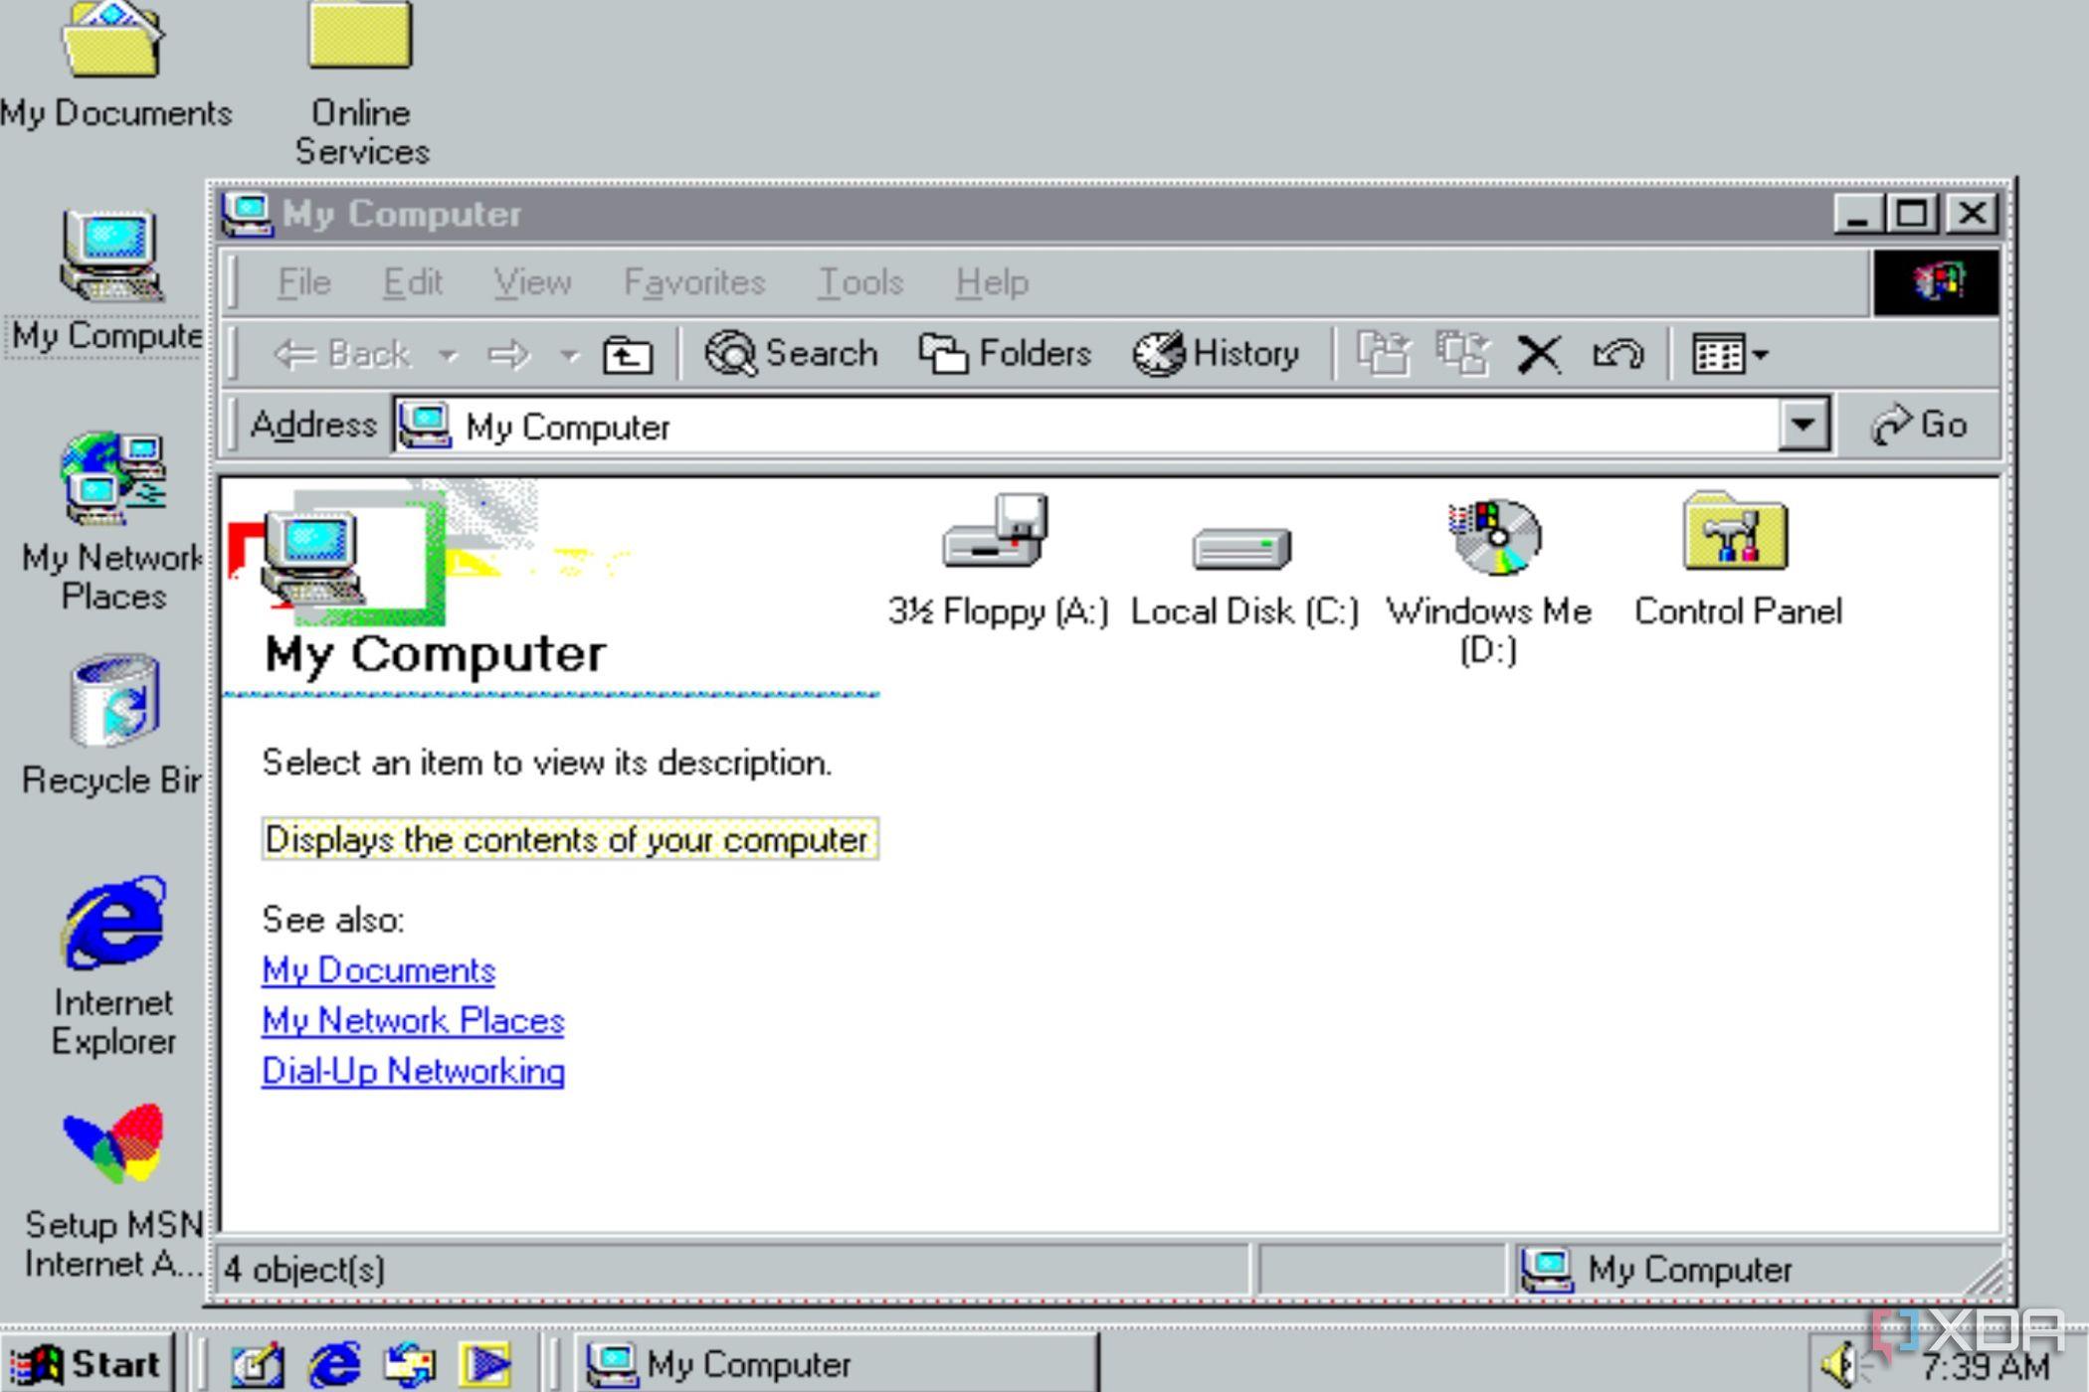The height and width of the screenshot is (1392, 2089).
Task: Open the Dial-Up Networking link
Action: (x=414, y=1071)
